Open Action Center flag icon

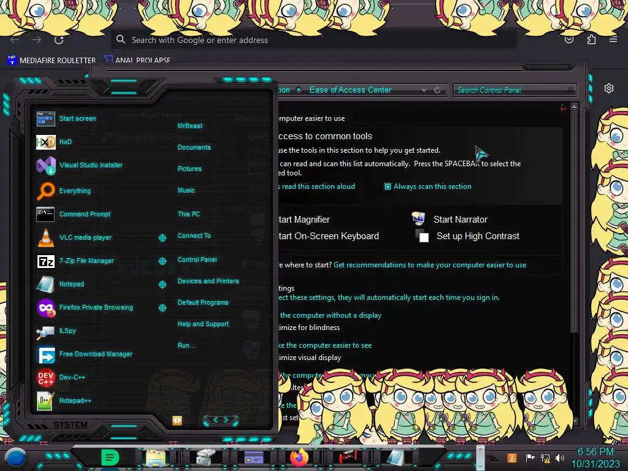coord(530,458)
